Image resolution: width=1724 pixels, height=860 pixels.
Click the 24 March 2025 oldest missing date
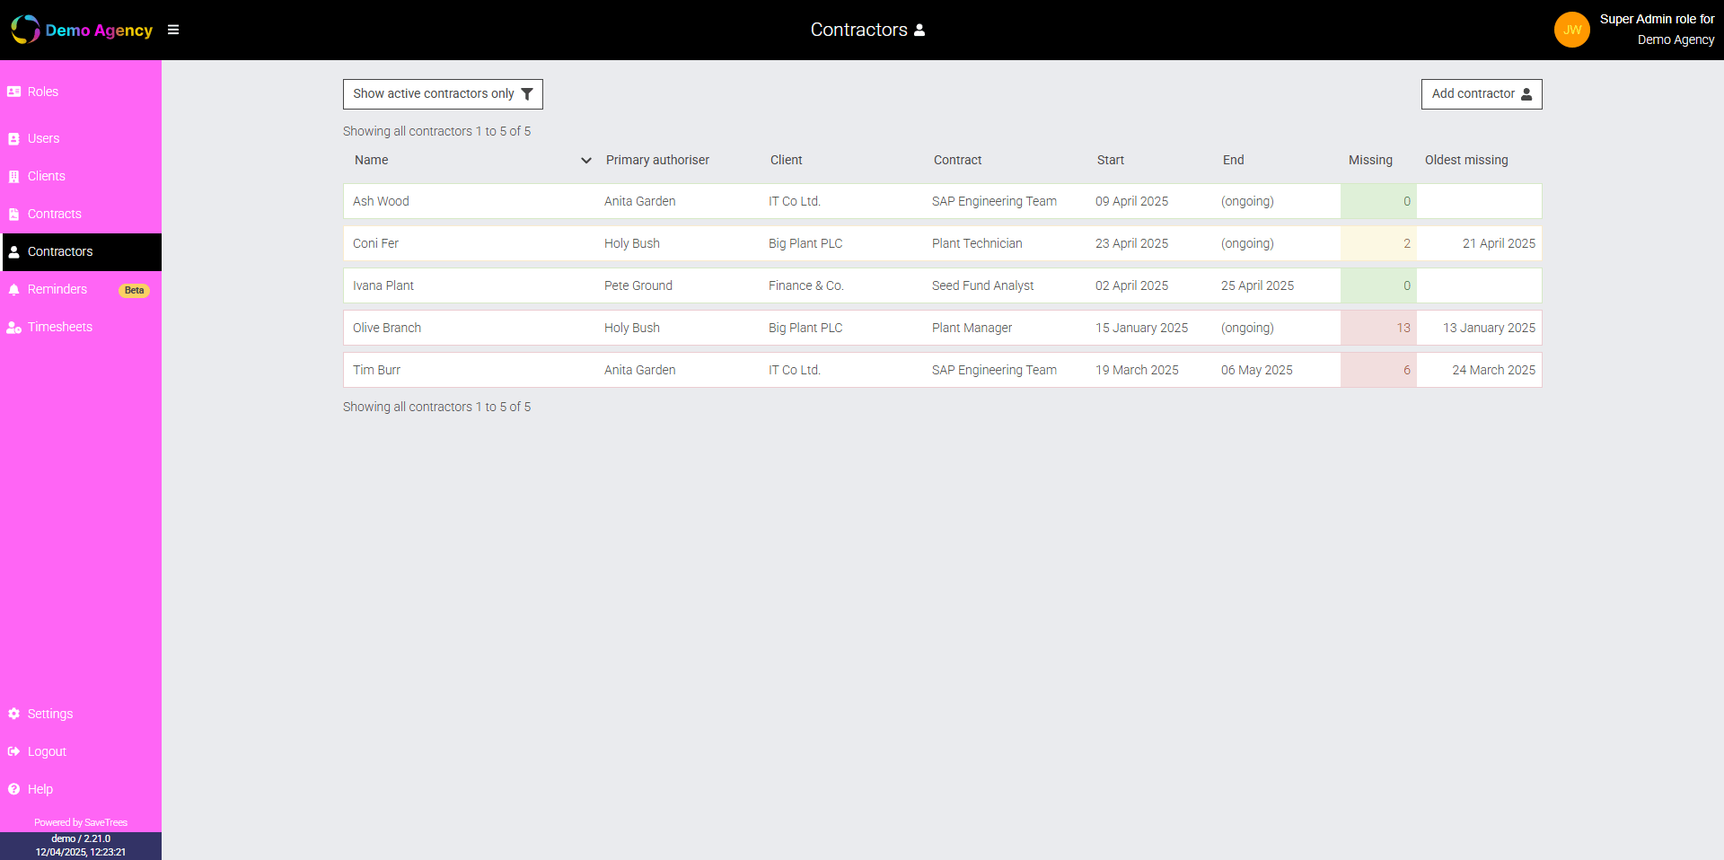click(1493, 370)
